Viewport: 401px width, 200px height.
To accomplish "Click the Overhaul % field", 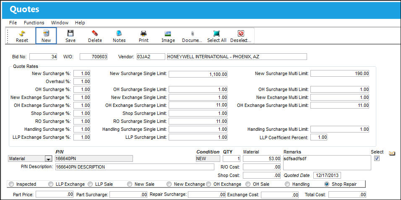I will pos(82,82).
